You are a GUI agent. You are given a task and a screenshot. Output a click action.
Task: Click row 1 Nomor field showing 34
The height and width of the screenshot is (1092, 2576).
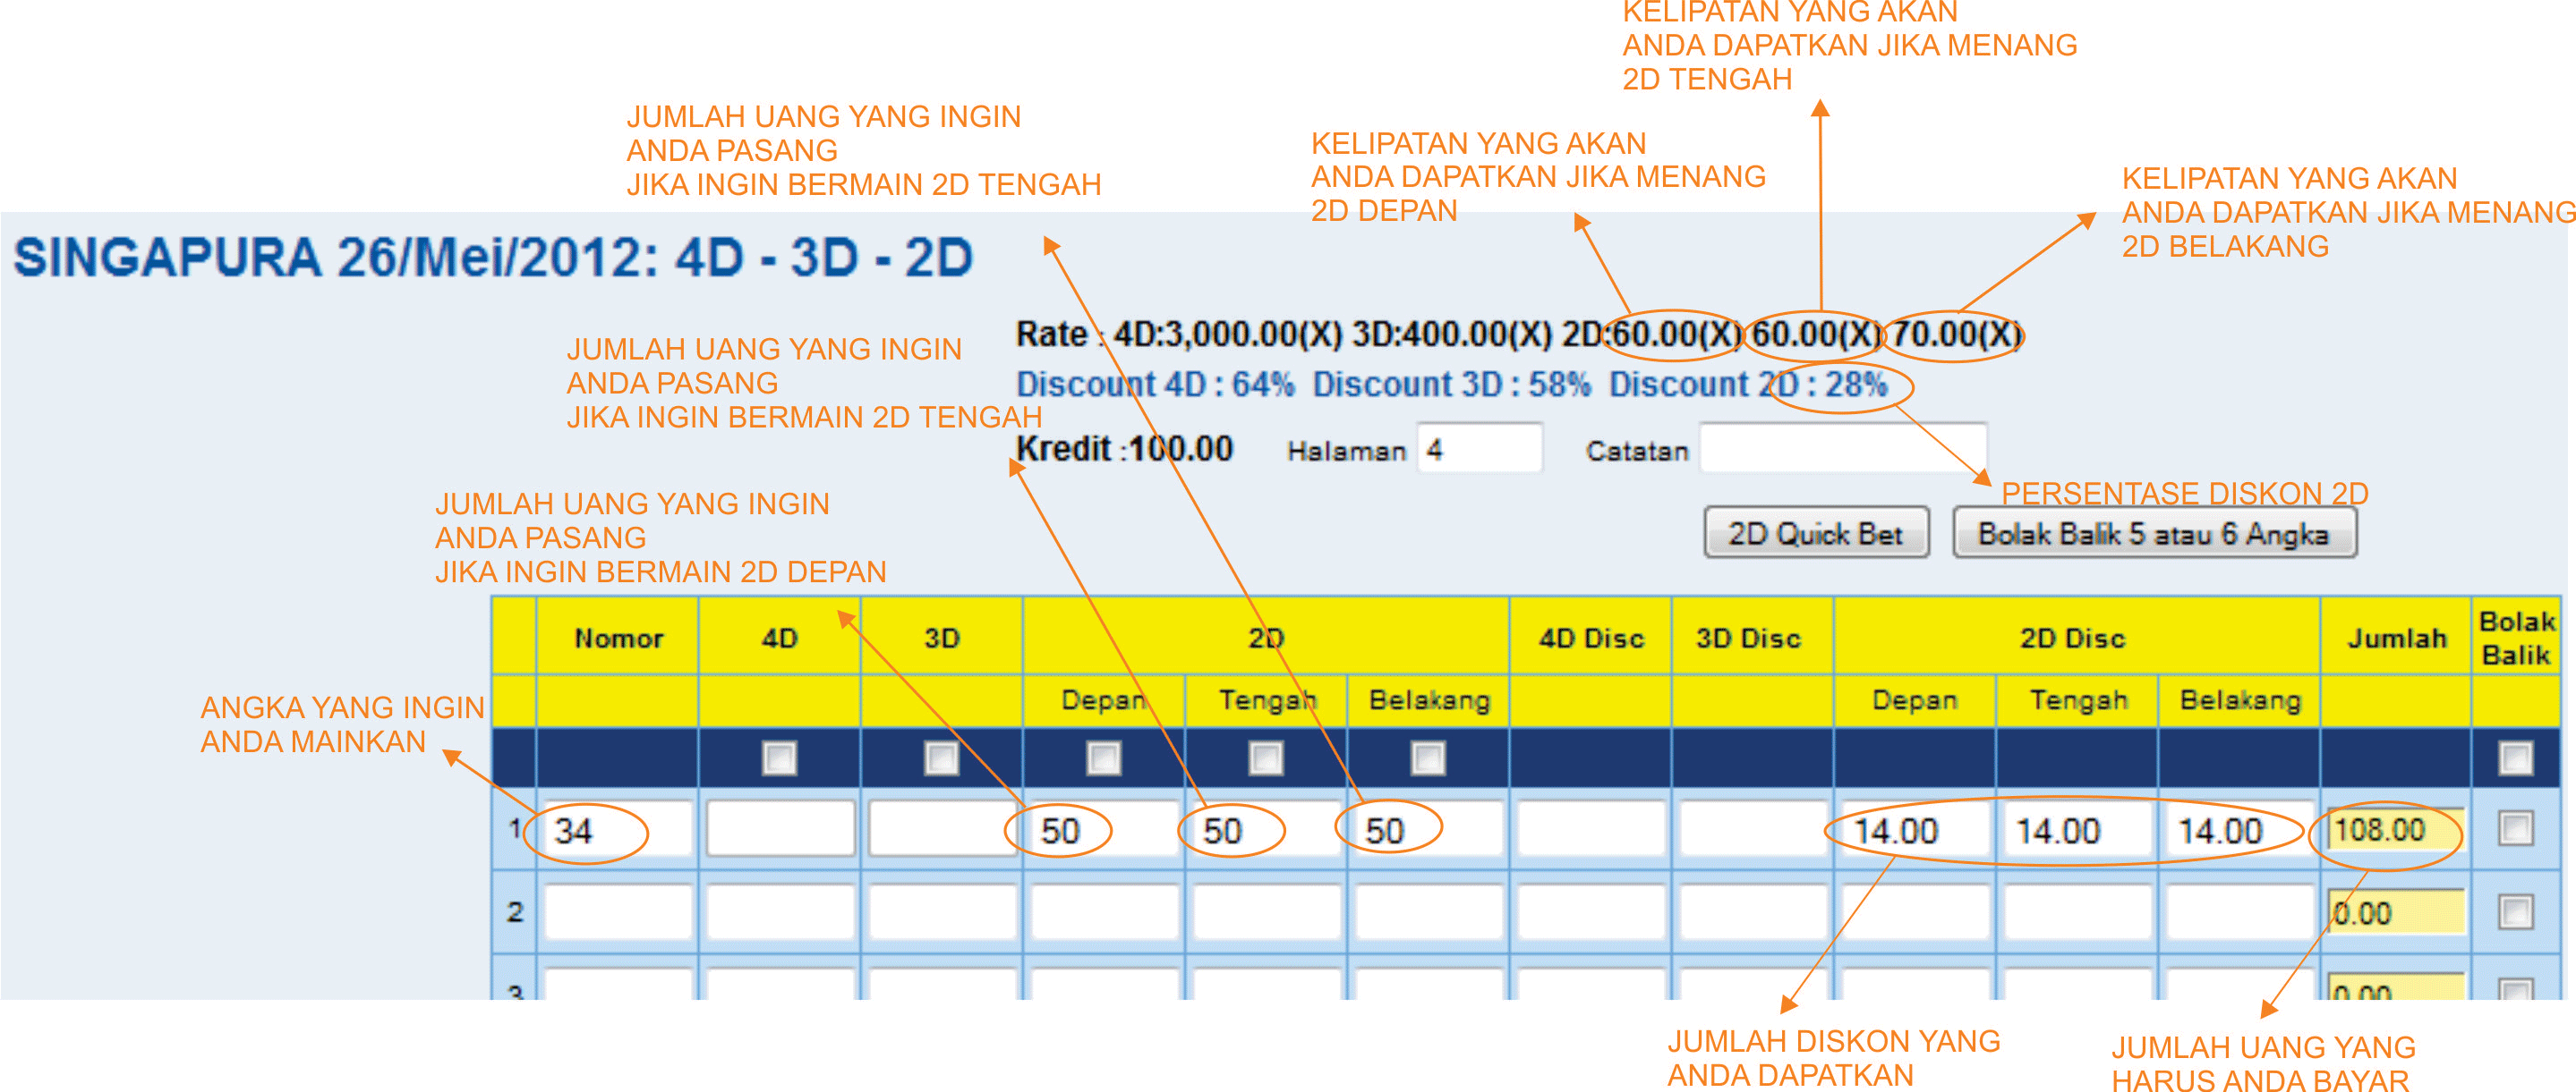(618, 829)
